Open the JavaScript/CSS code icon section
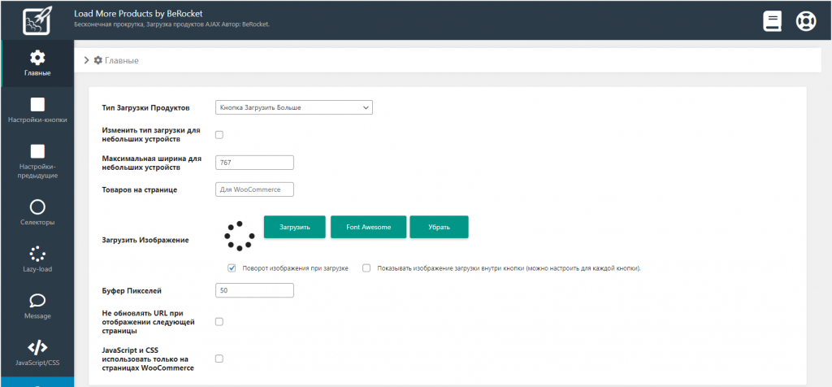This screenshot has height=387, width=832. [x=37, y=348]
